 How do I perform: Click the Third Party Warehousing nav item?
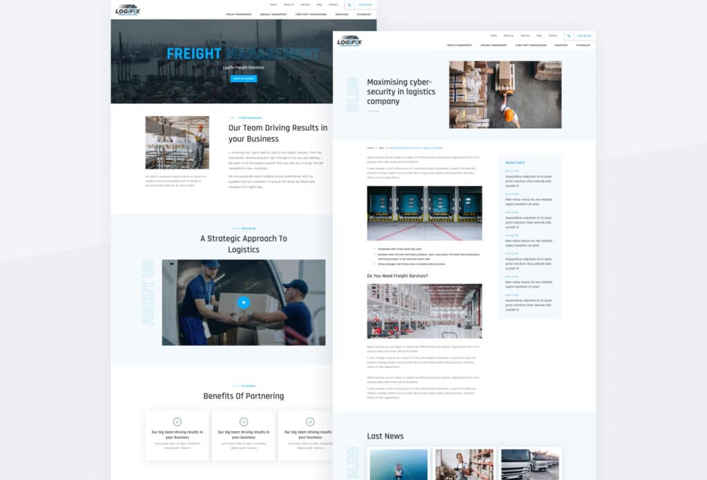pyautogui.click(x=531, y=44)
